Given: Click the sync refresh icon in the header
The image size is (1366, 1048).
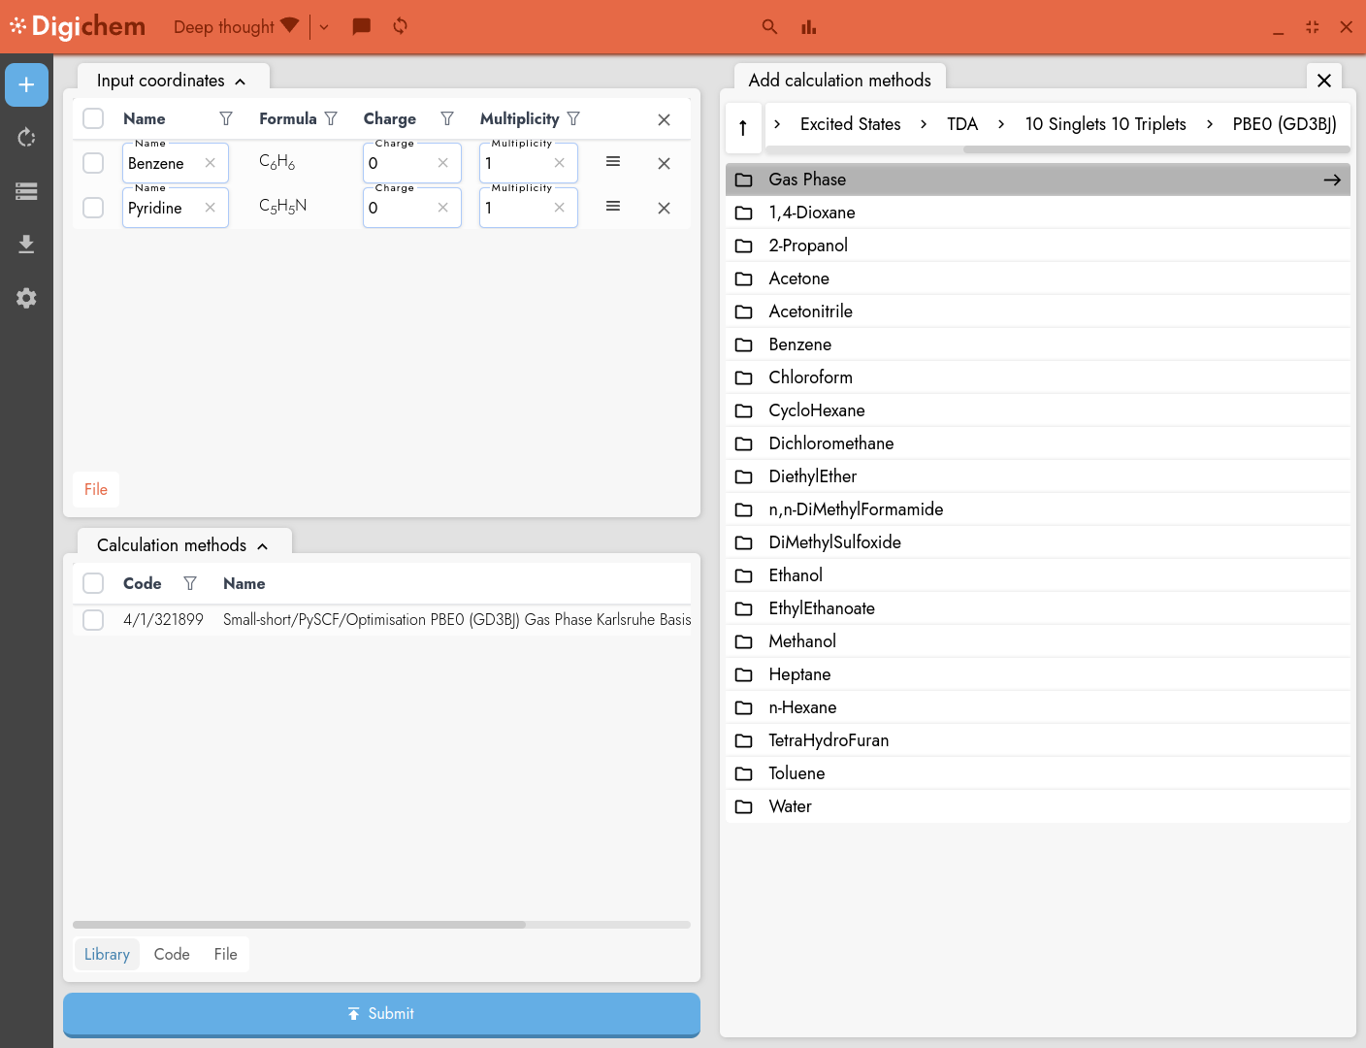Looking at the screenshot, I should pos(400,26).
